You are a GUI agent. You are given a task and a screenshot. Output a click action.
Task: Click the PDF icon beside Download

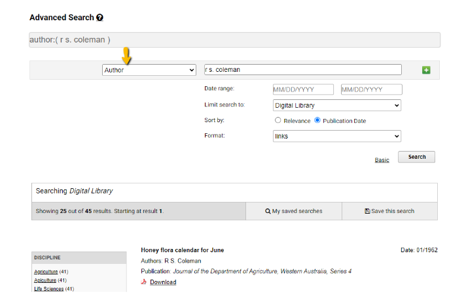point(144,282)
